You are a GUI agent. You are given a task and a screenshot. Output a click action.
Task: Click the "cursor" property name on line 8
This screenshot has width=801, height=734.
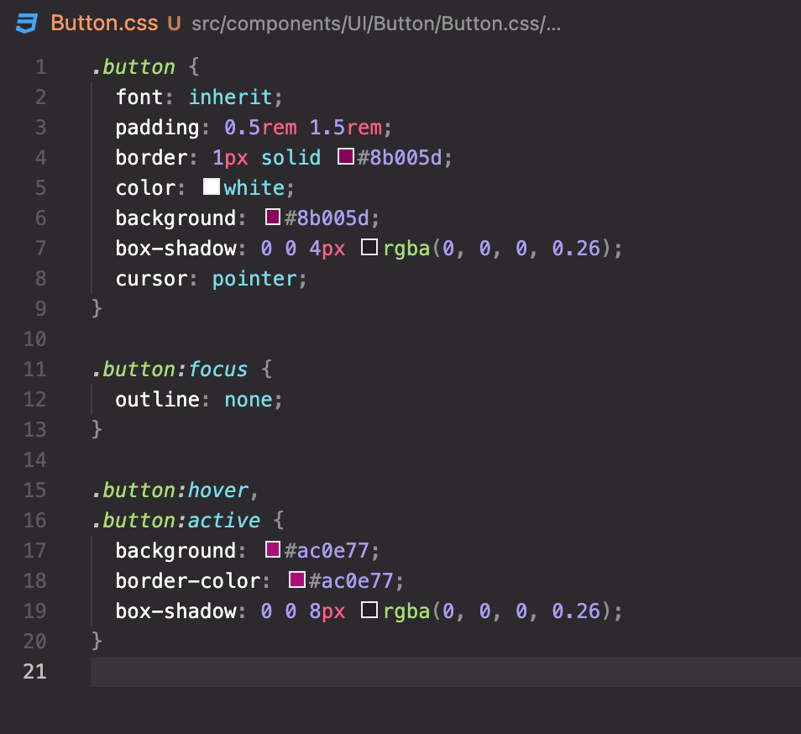tap(151, 279)
